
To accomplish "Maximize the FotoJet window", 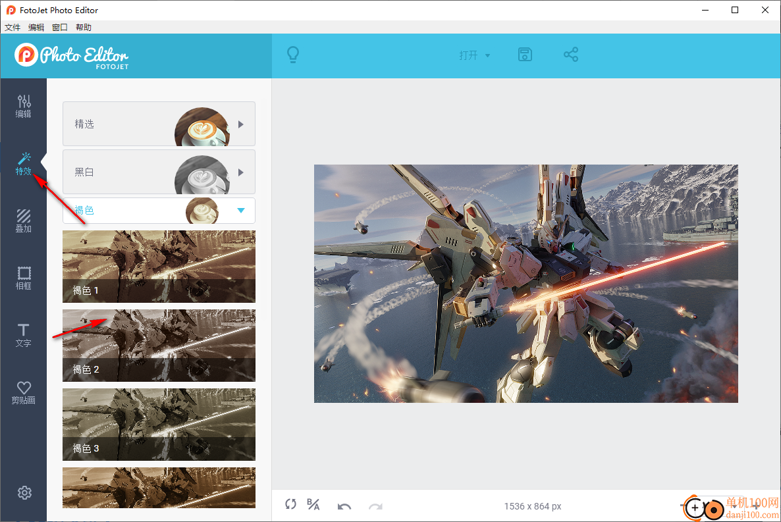I will point(735,10).
